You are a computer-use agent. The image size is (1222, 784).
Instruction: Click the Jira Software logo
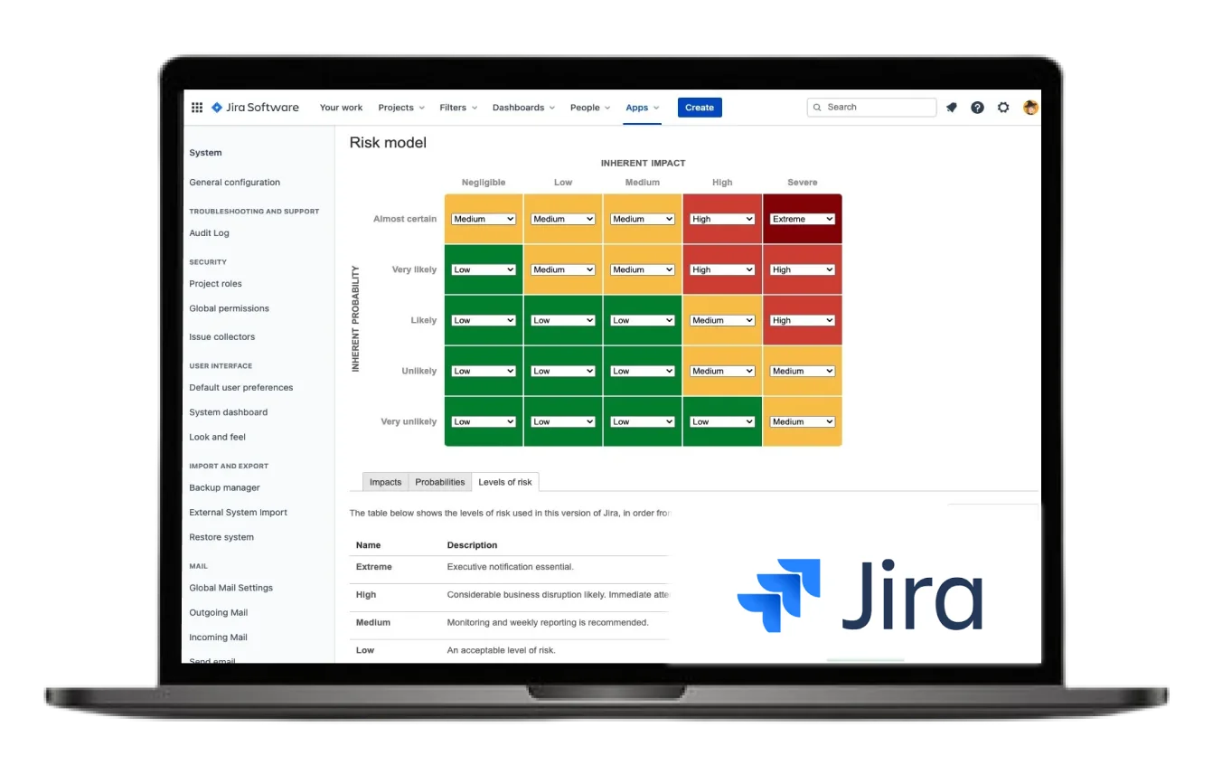pos(255,108)
